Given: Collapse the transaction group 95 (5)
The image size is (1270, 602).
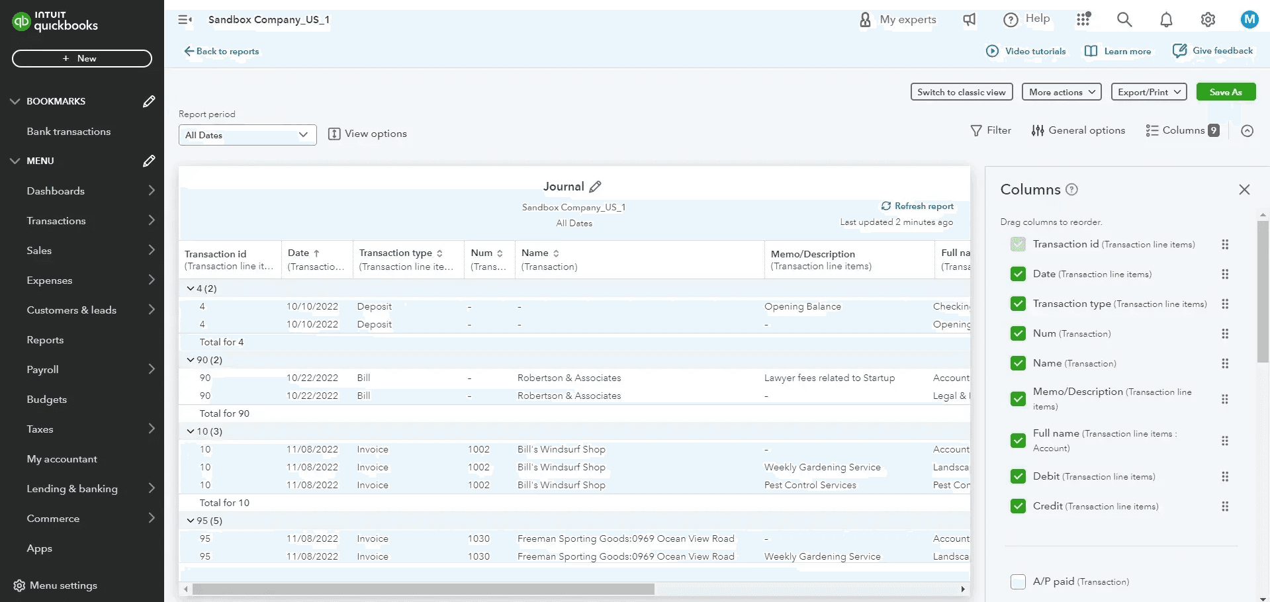Looking at the screenshot, I should point(191,521).
